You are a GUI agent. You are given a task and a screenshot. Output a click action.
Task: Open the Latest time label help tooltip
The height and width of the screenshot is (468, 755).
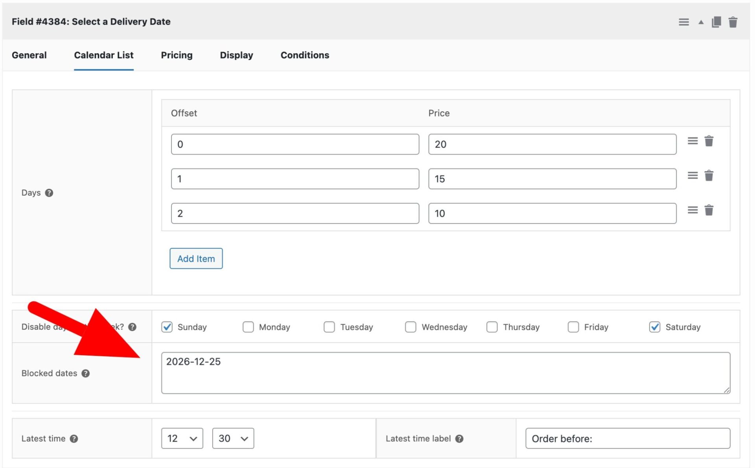tap(459, 439)
